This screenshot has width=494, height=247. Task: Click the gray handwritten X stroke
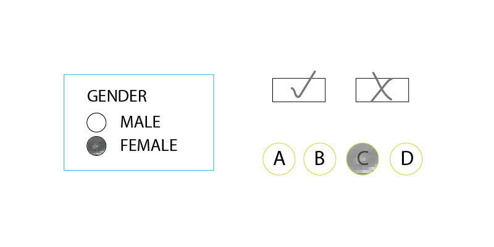click(382, 87)
